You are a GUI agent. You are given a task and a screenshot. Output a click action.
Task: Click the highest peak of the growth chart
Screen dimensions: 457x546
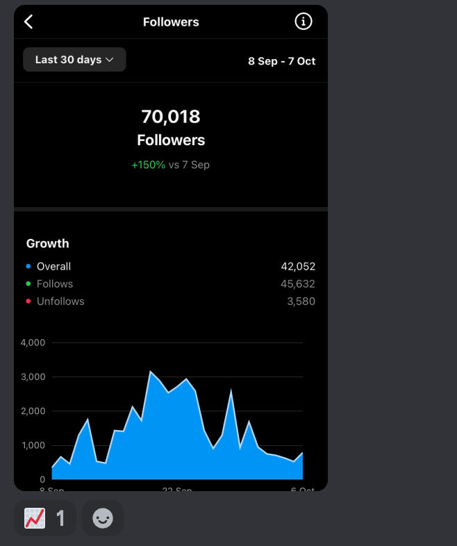(x=150, y=371)
